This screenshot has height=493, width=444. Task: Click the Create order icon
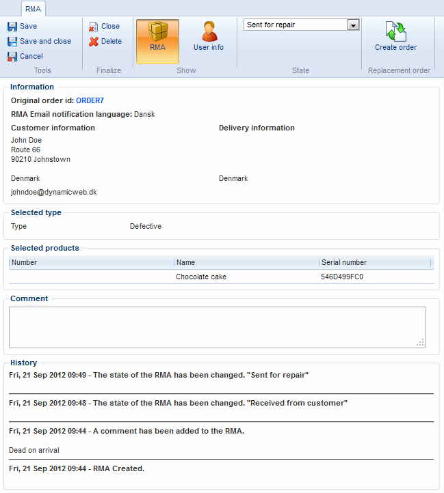click(395, 32)
